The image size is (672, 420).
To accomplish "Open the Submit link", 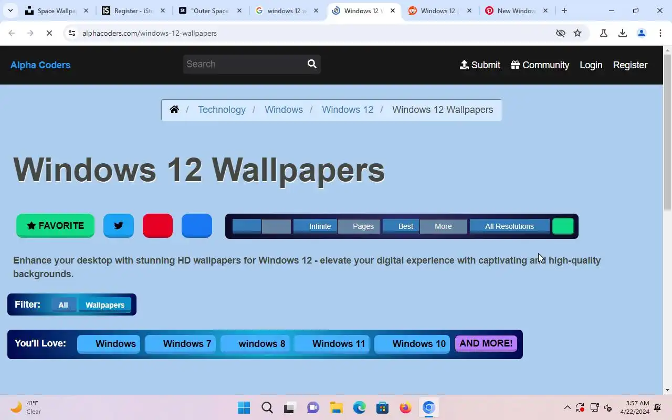I will 480,65.
